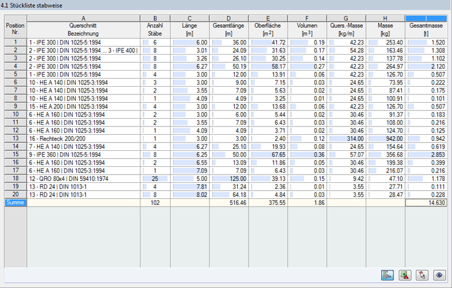The width and height of the screenshot is (452, 288).
Task: Click the 'Position Nr.' header cell
Action: click(x=15, y=27)
